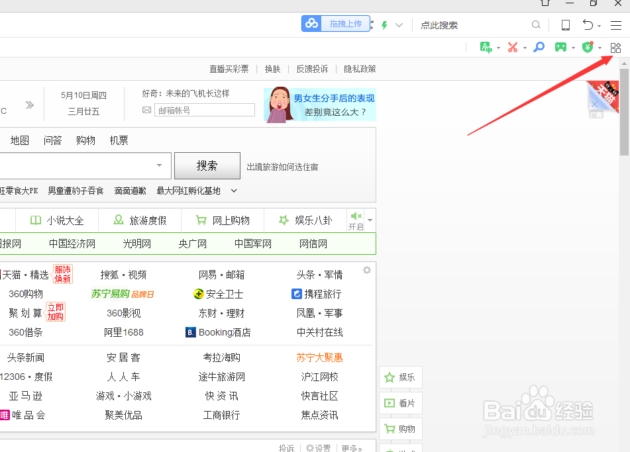This screenshot has width=630, height=452.
Task: Open the 隐私政策 privacy link
Action: (x=360, y=69)
